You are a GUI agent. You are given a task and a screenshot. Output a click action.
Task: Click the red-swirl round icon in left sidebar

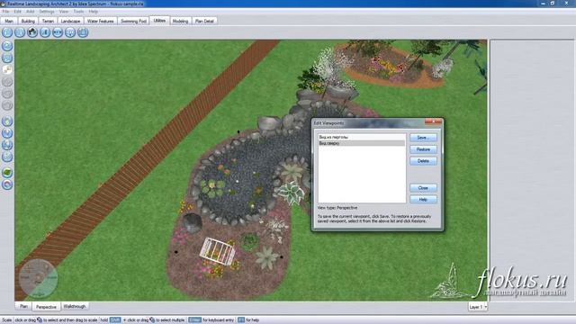click(x=7, y=184)
